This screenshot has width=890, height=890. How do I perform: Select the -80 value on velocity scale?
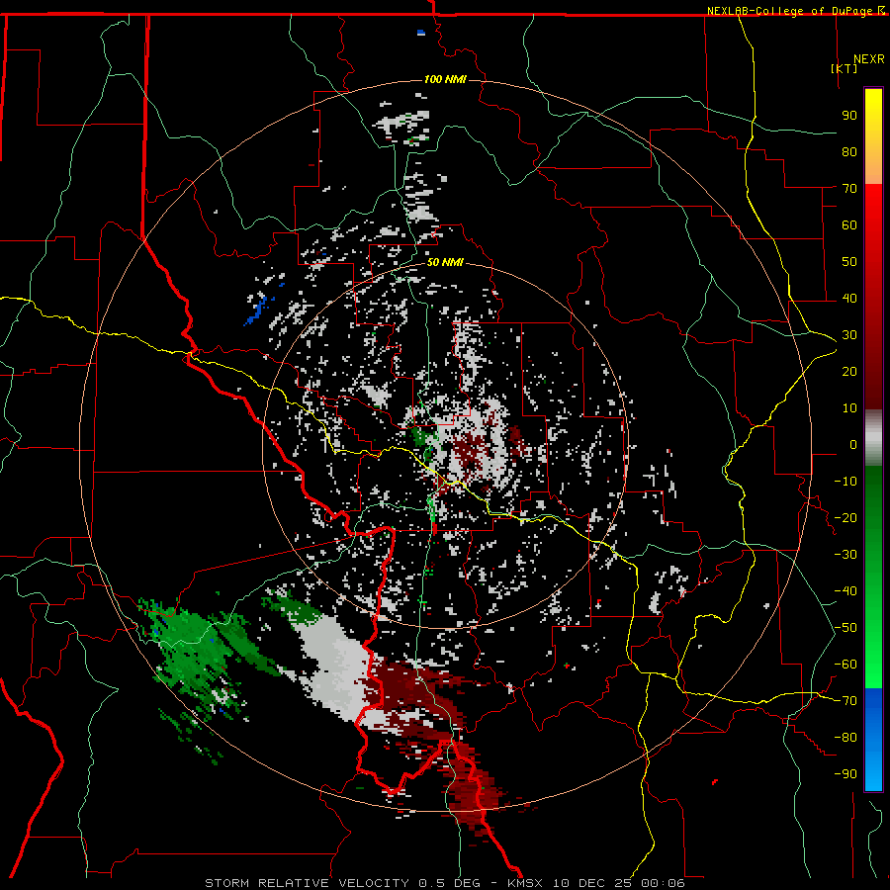(x=845, y=738)
